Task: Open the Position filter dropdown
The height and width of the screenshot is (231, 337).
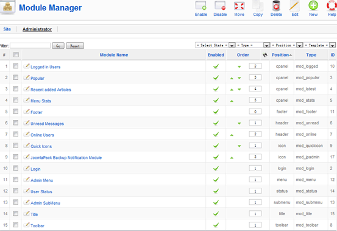Action: pos(287,45)
